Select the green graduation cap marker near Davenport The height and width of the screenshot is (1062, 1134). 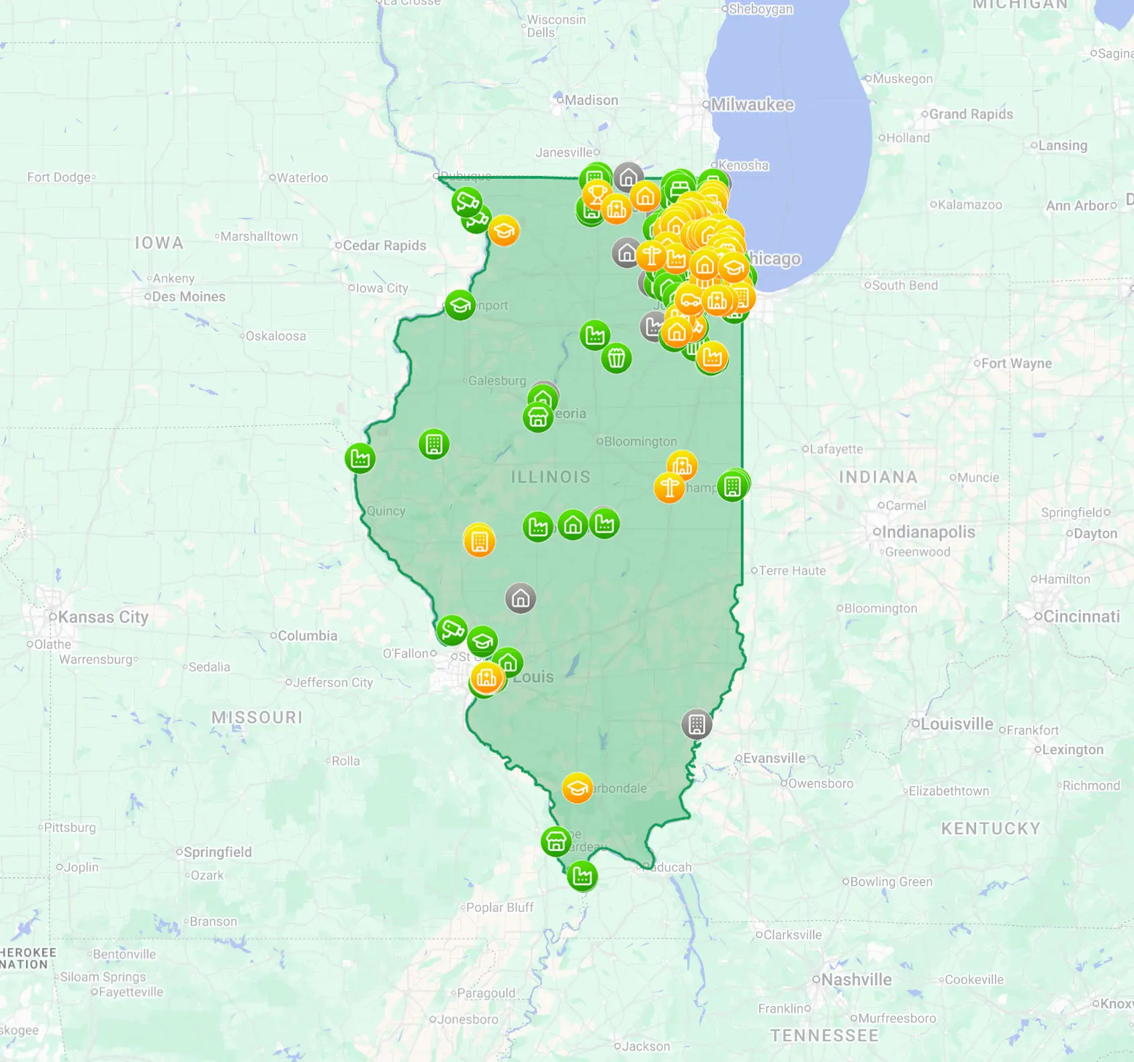(x=460, y=305)
